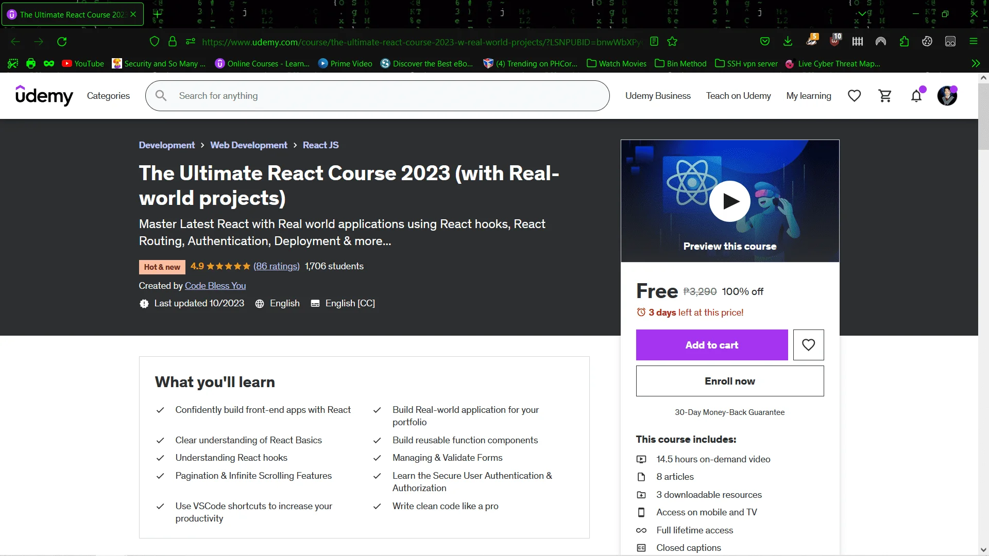Open the downloads arrow icon
989x556 pixels.
point(788,42)
